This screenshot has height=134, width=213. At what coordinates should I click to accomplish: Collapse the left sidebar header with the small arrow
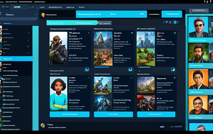pos(36,15)
